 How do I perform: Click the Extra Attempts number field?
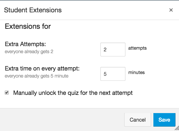coord(113,50)
